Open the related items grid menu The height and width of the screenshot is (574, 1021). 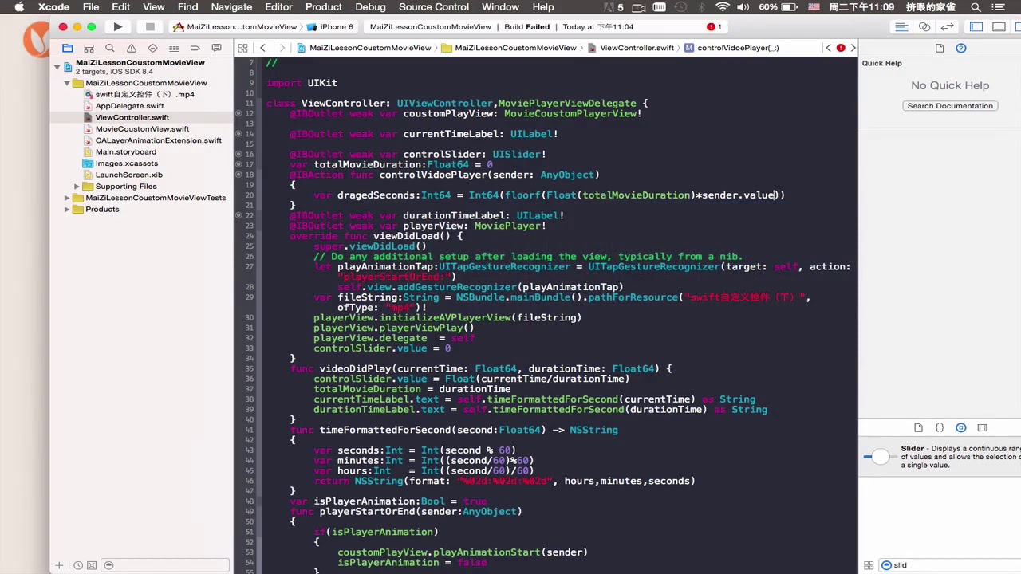click(242, 48)
